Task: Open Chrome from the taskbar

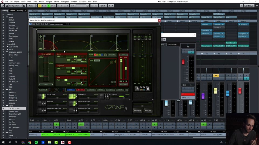Action: tap(30, 142)
